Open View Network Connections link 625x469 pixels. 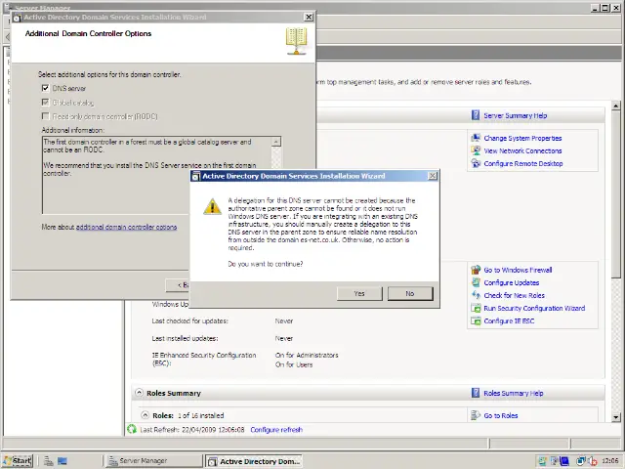click(522, 151)
